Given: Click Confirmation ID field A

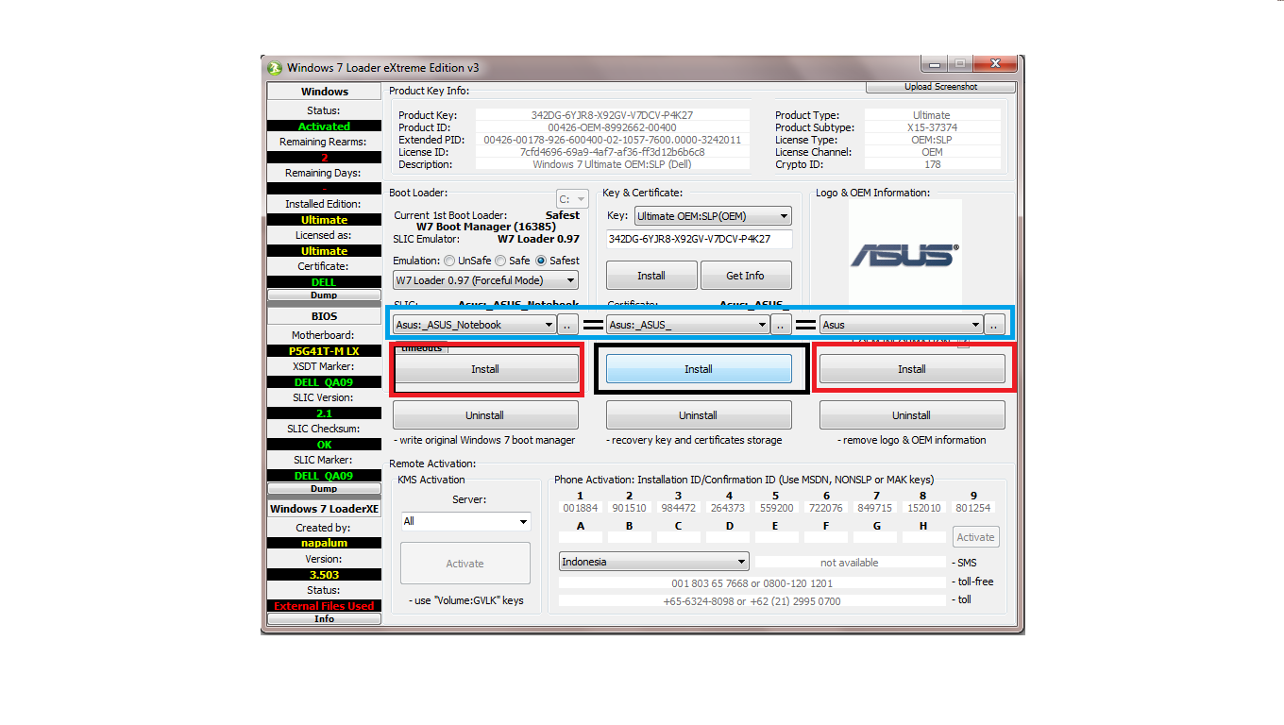Looking at the screenshot, I should (581, 537).
